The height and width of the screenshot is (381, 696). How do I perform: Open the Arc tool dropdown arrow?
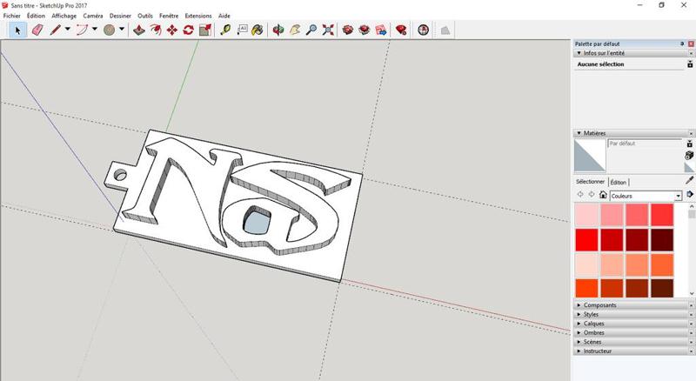[95, 30]
